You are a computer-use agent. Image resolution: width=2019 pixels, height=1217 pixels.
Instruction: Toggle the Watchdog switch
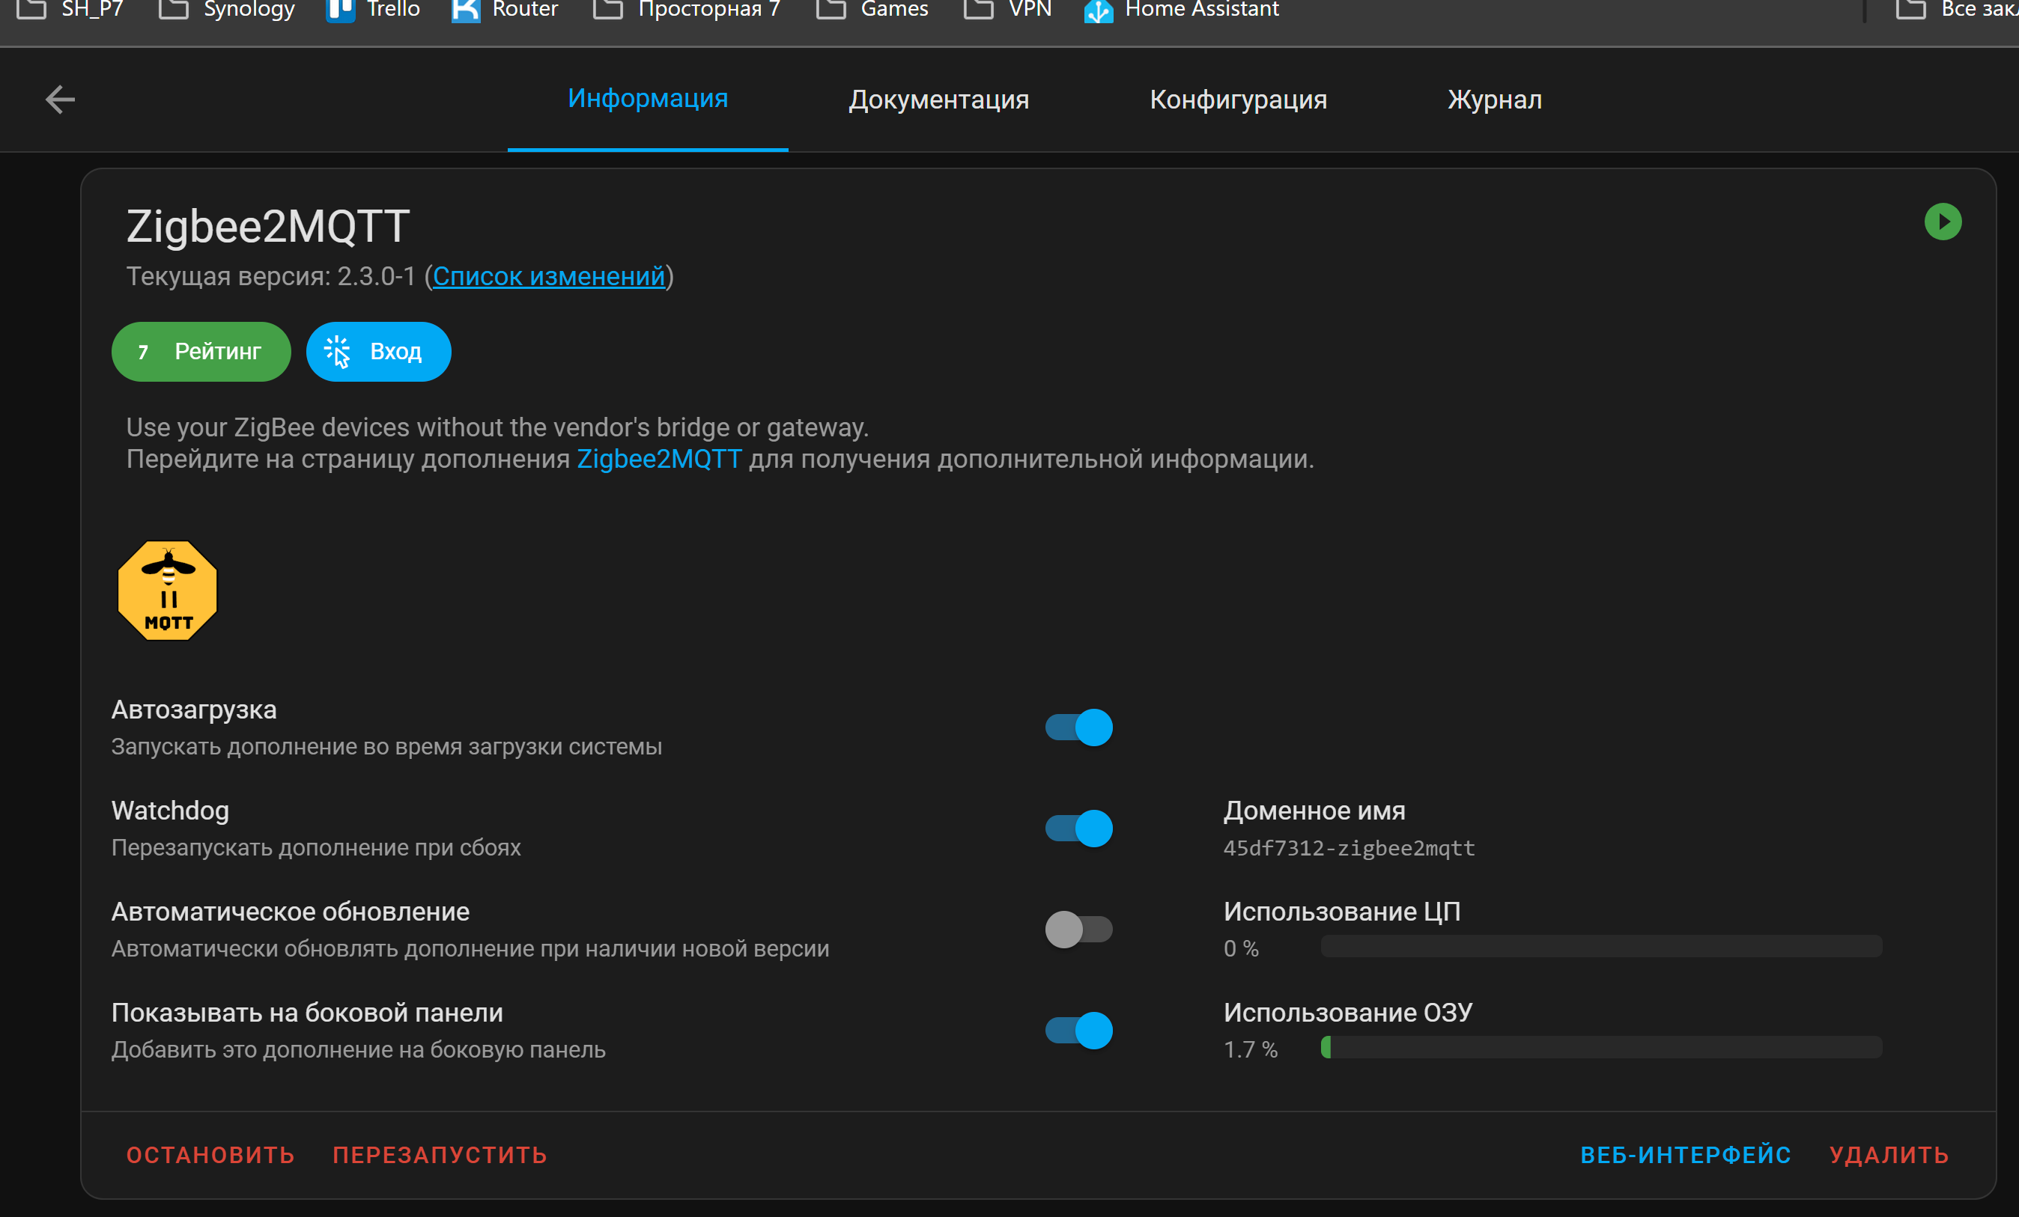1078,828
